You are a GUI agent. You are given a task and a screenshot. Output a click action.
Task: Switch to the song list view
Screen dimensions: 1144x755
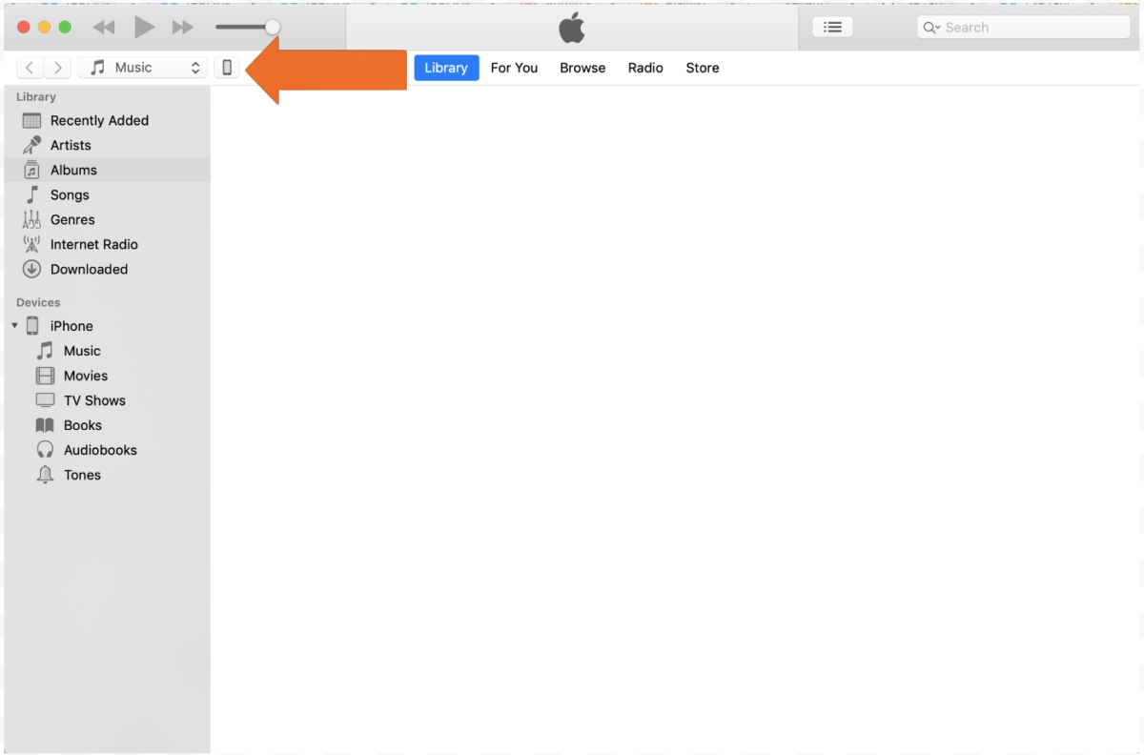coord(832,27)
